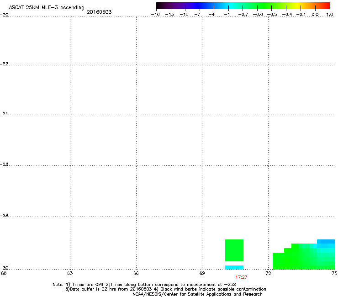Screen dimensions: 338x297
Task: Click the red end of the color bar
Action: [x=326, y=5]
